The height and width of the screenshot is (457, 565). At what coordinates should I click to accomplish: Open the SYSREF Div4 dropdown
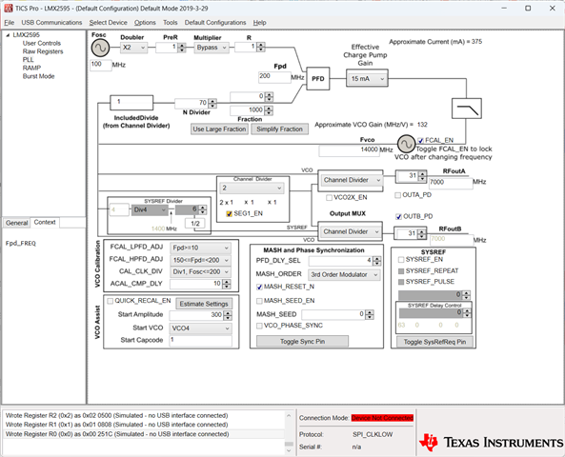pyautogui.click(x=150, y=210)
